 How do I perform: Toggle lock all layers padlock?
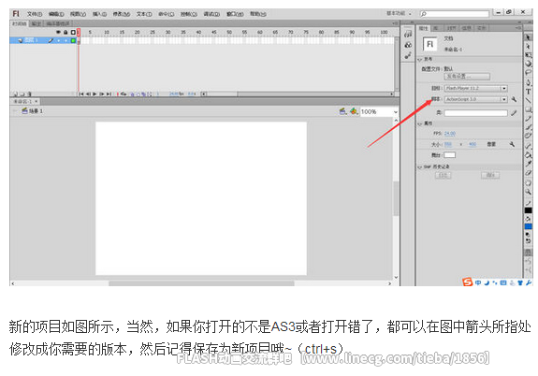(x=65, y=32)
